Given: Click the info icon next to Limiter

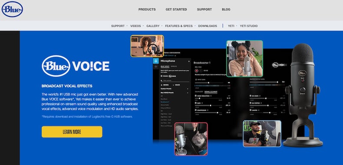Looking at the screenshot, I should coord(259,110).
